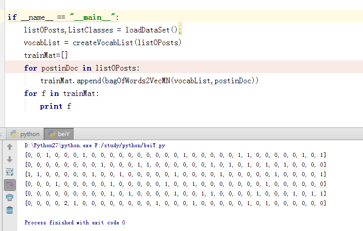Screen dimensions: 363x231
Task: Click the createVocabList(listOPosts) call
Action: pyautogui.click(x=127, y=43)
